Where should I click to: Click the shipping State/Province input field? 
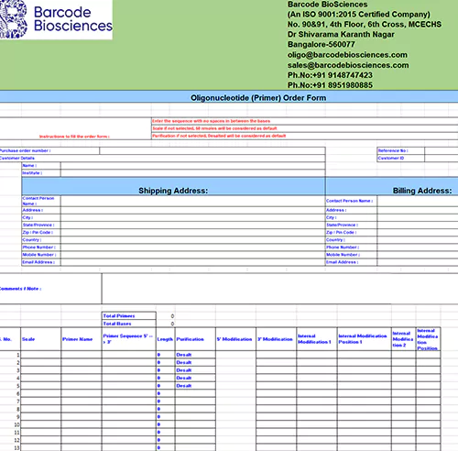[193, 225]
